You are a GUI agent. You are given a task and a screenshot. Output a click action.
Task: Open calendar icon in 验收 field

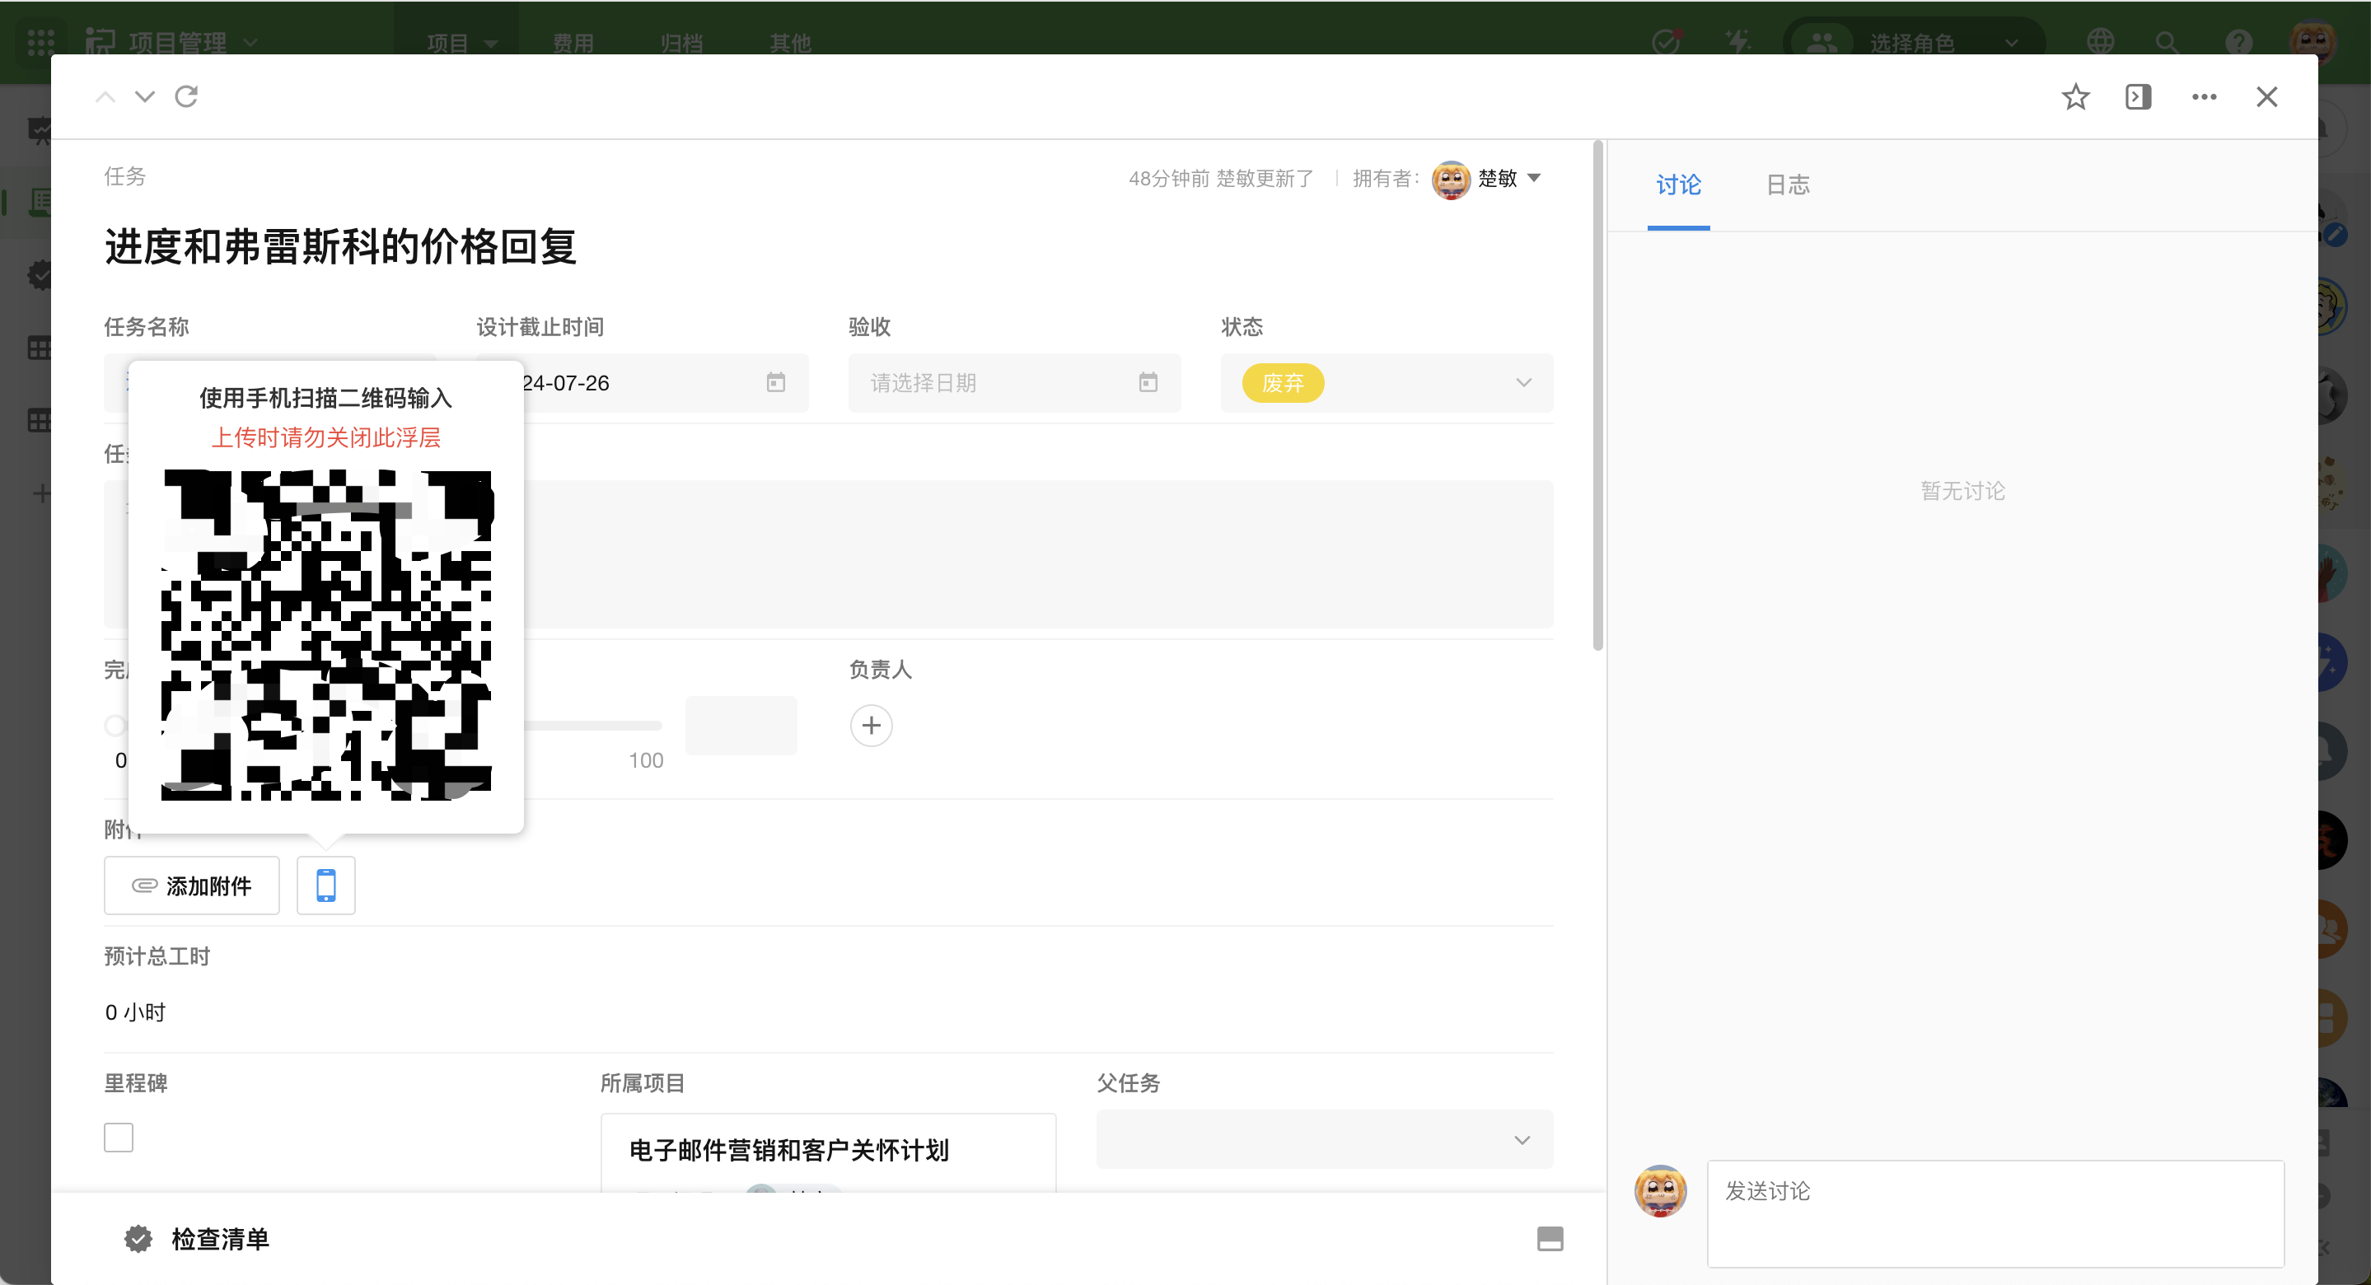1148,382
